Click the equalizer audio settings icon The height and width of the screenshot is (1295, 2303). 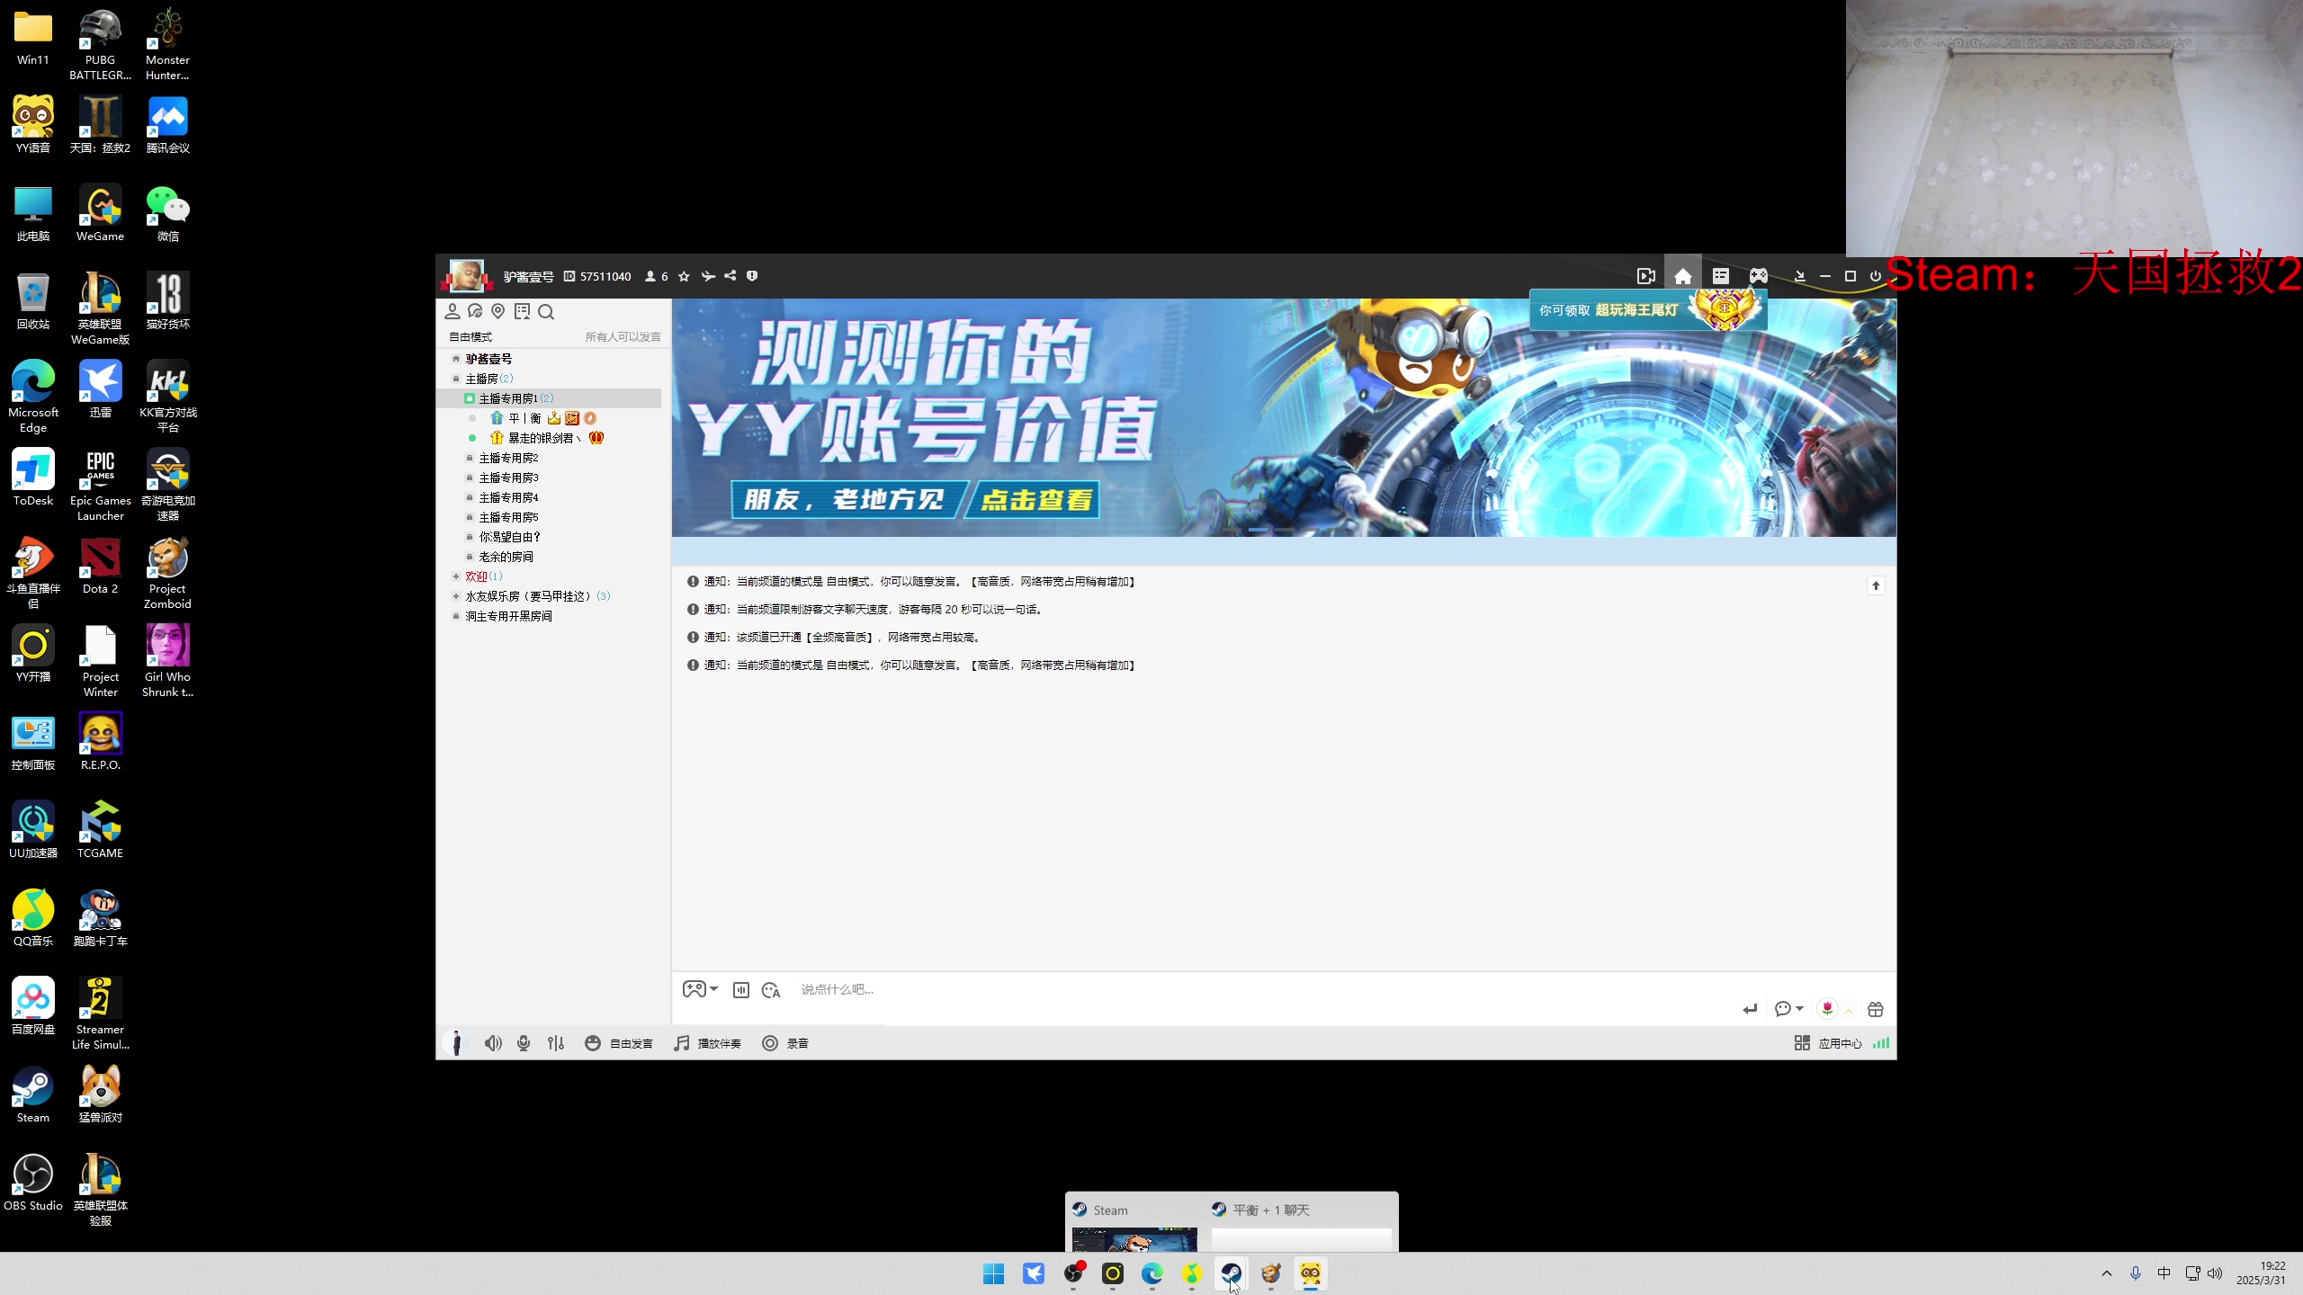(556, 1043)
